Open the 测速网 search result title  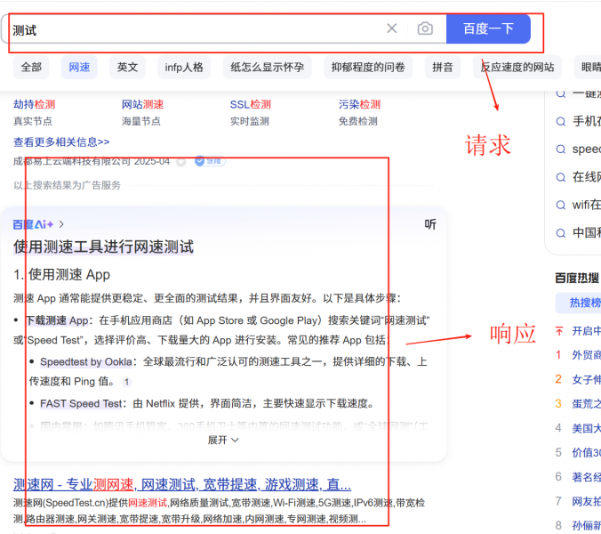pyautogui.click(x=182, y=484)
